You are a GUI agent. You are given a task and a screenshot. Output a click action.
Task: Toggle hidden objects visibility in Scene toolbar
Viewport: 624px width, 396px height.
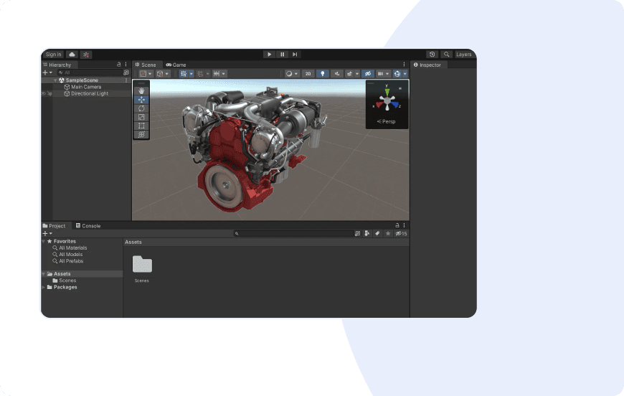click(x=368, y=74)
